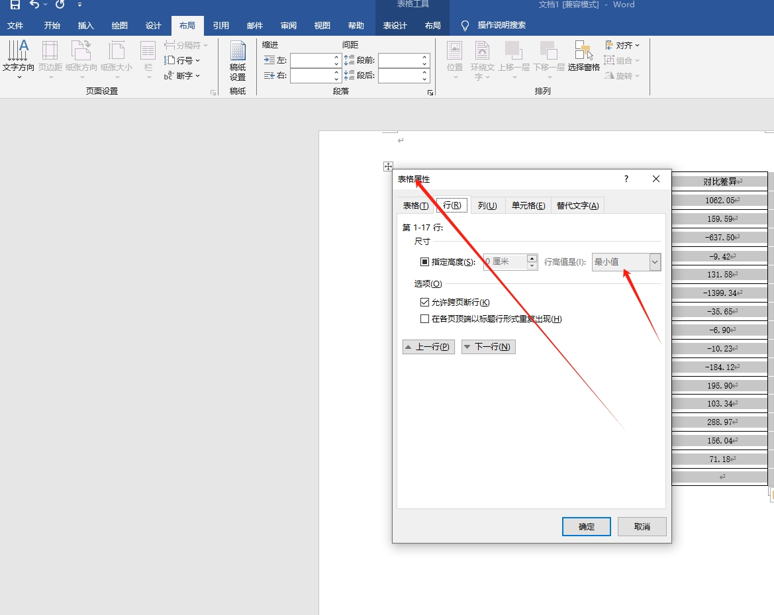Open the 分隔符 breaks dropdown

[185, 45]
